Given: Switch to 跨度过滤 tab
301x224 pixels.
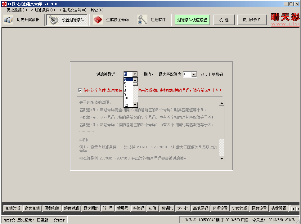Looking at the screenshot, I should tap(72, 208).
